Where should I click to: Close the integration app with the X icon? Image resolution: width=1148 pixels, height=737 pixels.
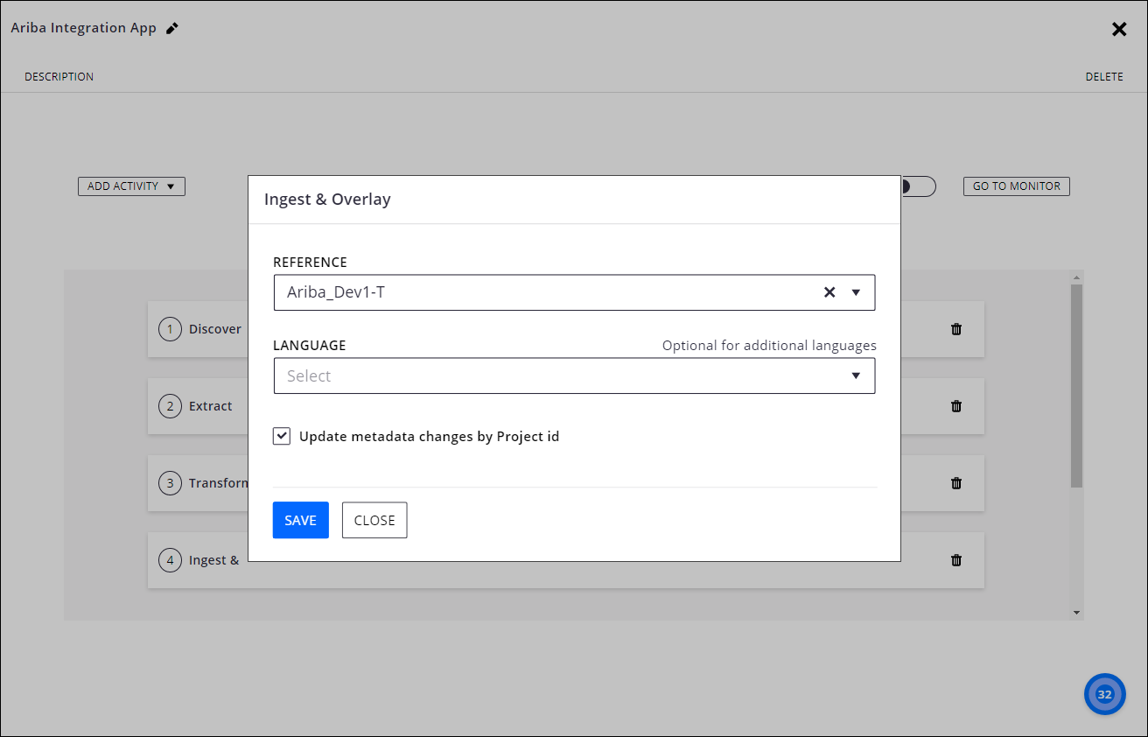1119,29
